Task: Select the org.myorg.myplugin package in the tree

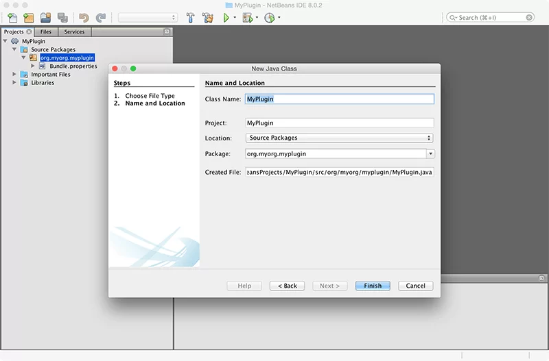Action: pyautogui.click(x=67, y=58)
